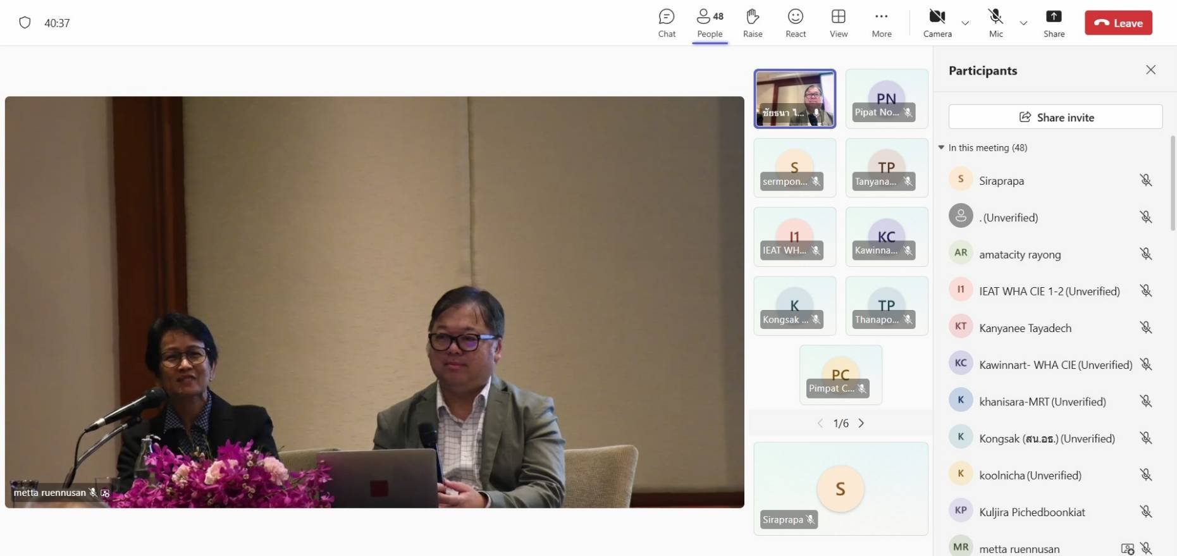Open the View layout options
Viewport: 1177px width, 556px height.
tap(838, 23)
